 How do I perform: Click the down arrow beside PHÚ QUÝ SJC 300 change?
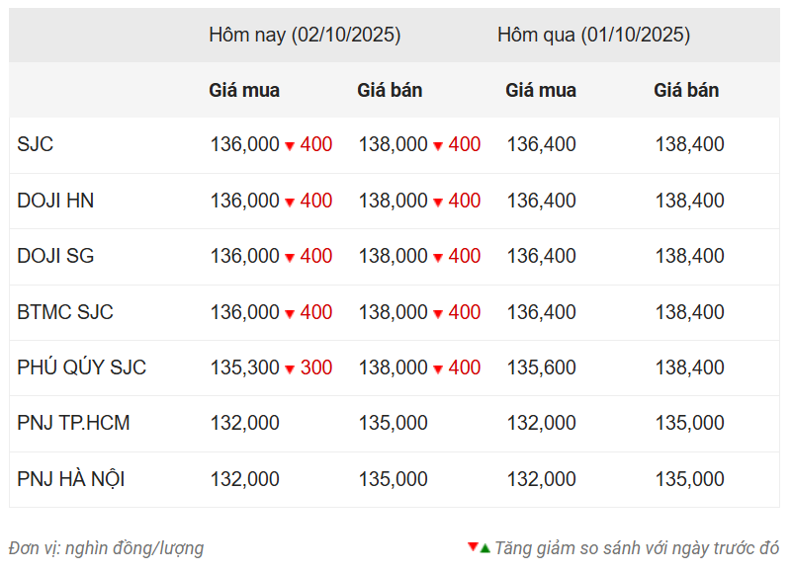point(290,369)
